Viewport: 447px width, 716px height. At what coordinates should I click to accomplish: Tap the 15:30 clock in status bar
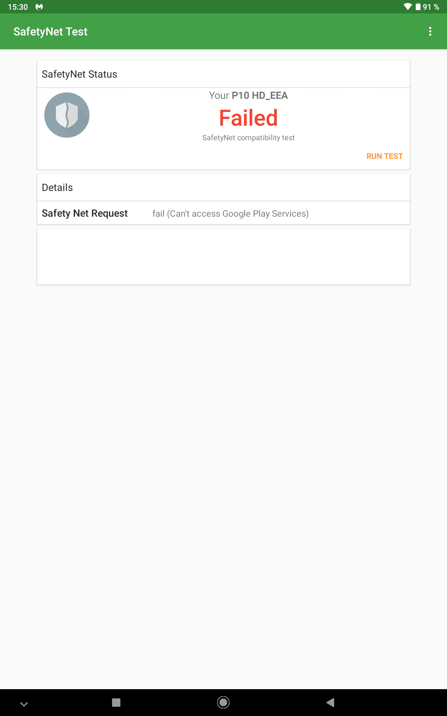pyautogui.click(x=18, y=7)
